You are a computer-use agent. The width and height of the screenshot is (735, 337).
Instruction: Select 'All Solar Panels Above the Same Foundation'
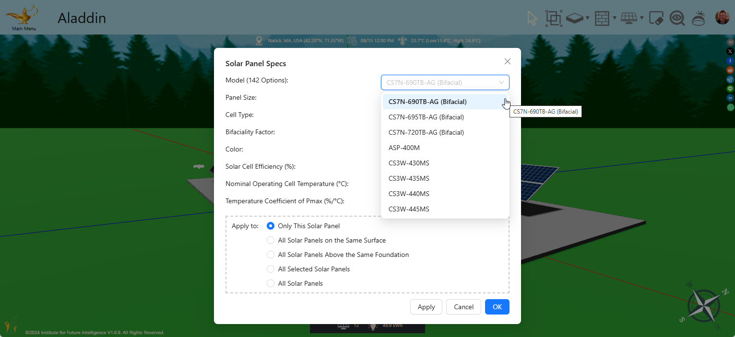[271, 255]
